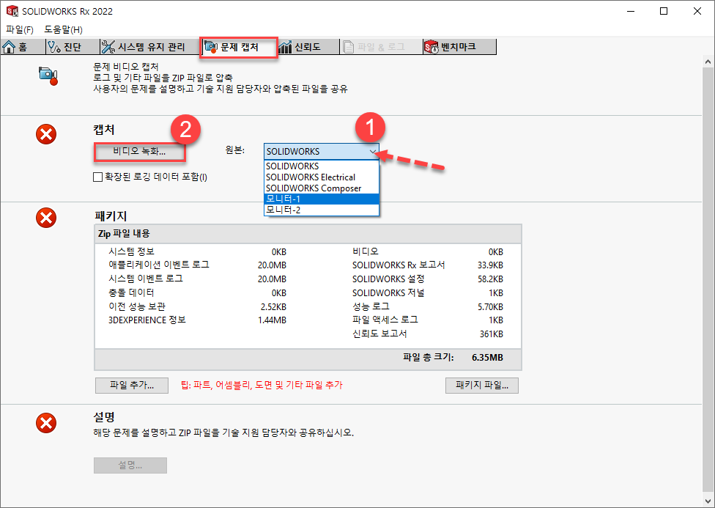The image size is (715, 508).
Task: Click the 비디오 entry in zip contents
Action: 366,251
